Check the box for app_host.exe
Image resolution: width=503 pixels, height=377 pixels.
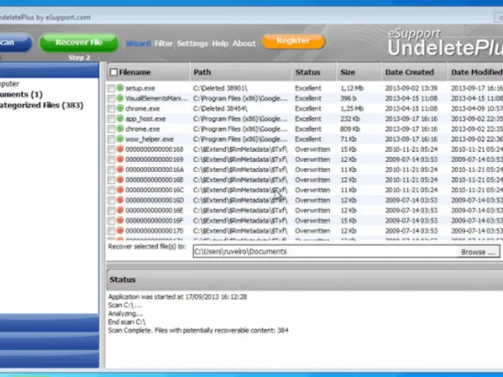coord(111,119)
